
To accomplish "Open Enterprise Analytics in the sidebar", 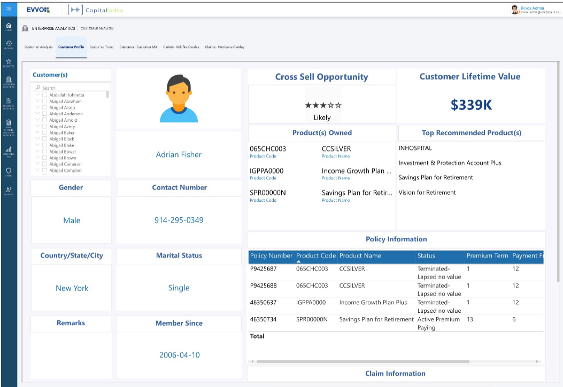I will tap(8, 81).
